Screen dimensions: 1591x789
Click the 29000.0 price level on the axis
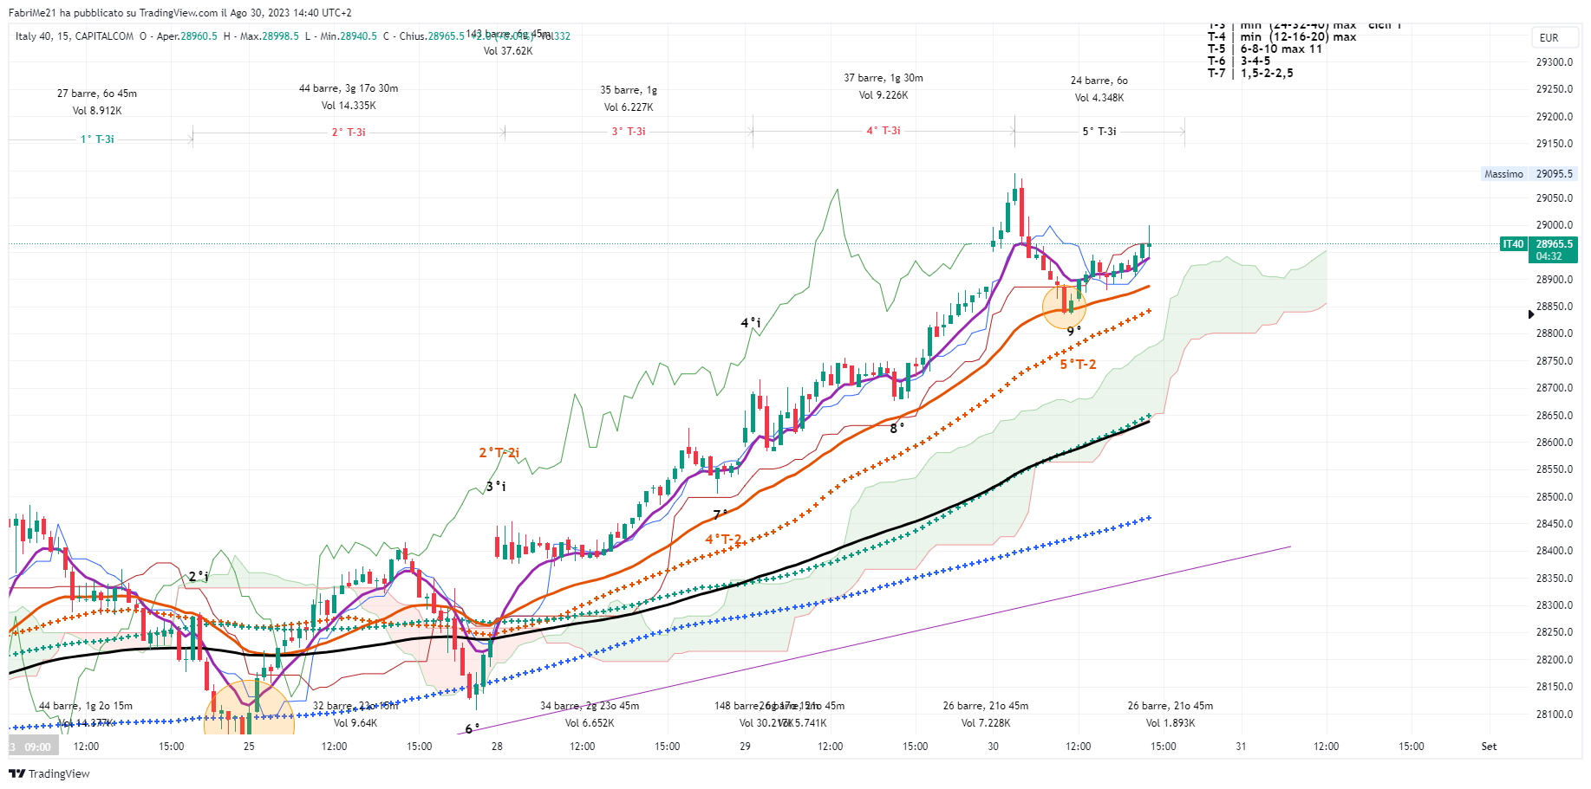click(x=1554, y=225)
